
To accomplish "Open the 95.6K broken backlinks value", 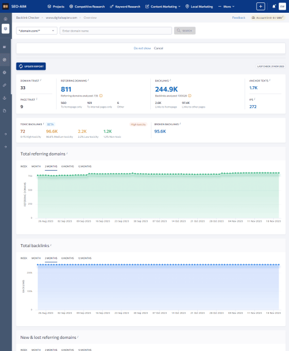I will 160,131.
